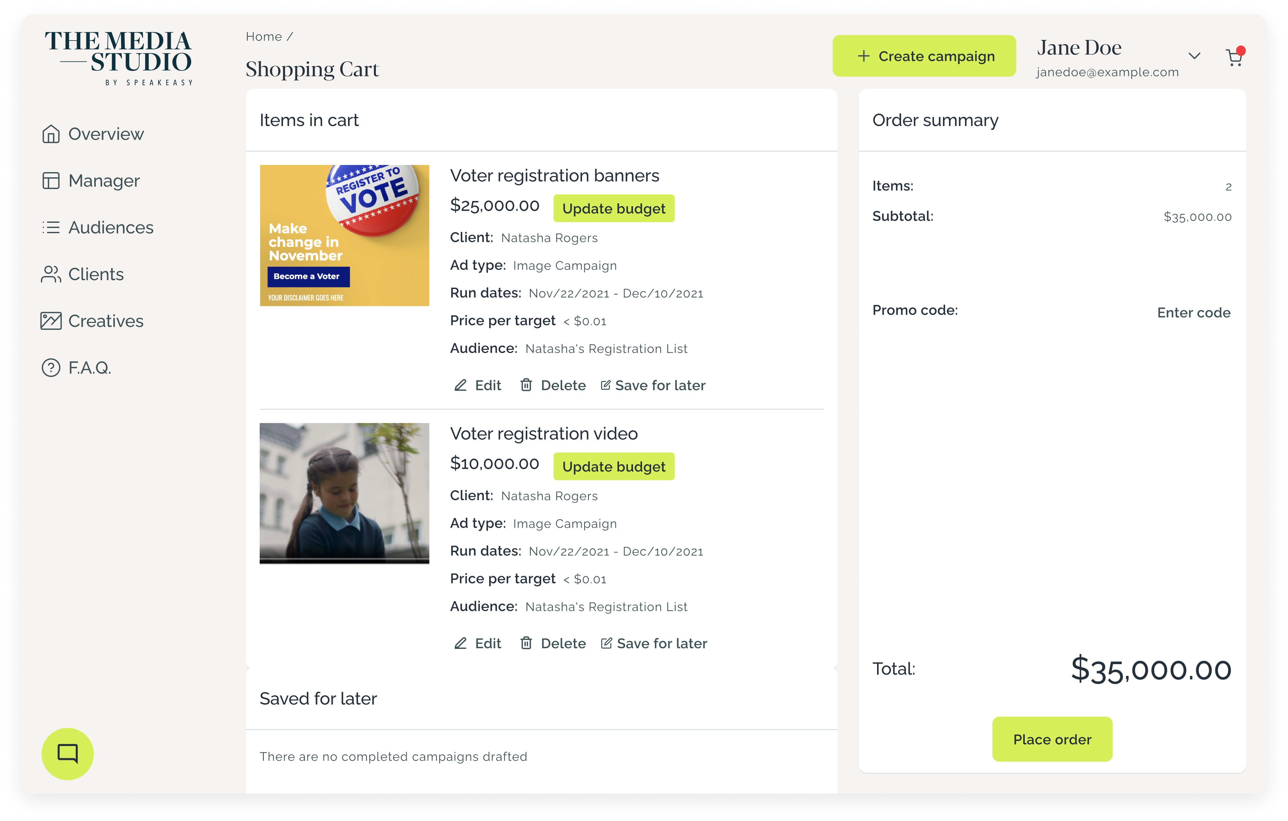1288x821 pixels.
Task: Click pencil edit icon for Voter registration video
Action: click(461, 643)
